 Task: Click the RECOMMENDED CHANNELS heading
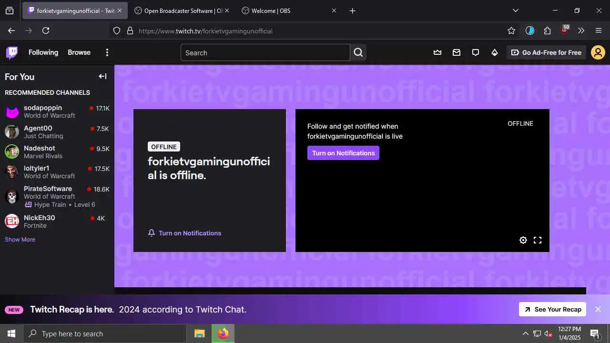47,92
